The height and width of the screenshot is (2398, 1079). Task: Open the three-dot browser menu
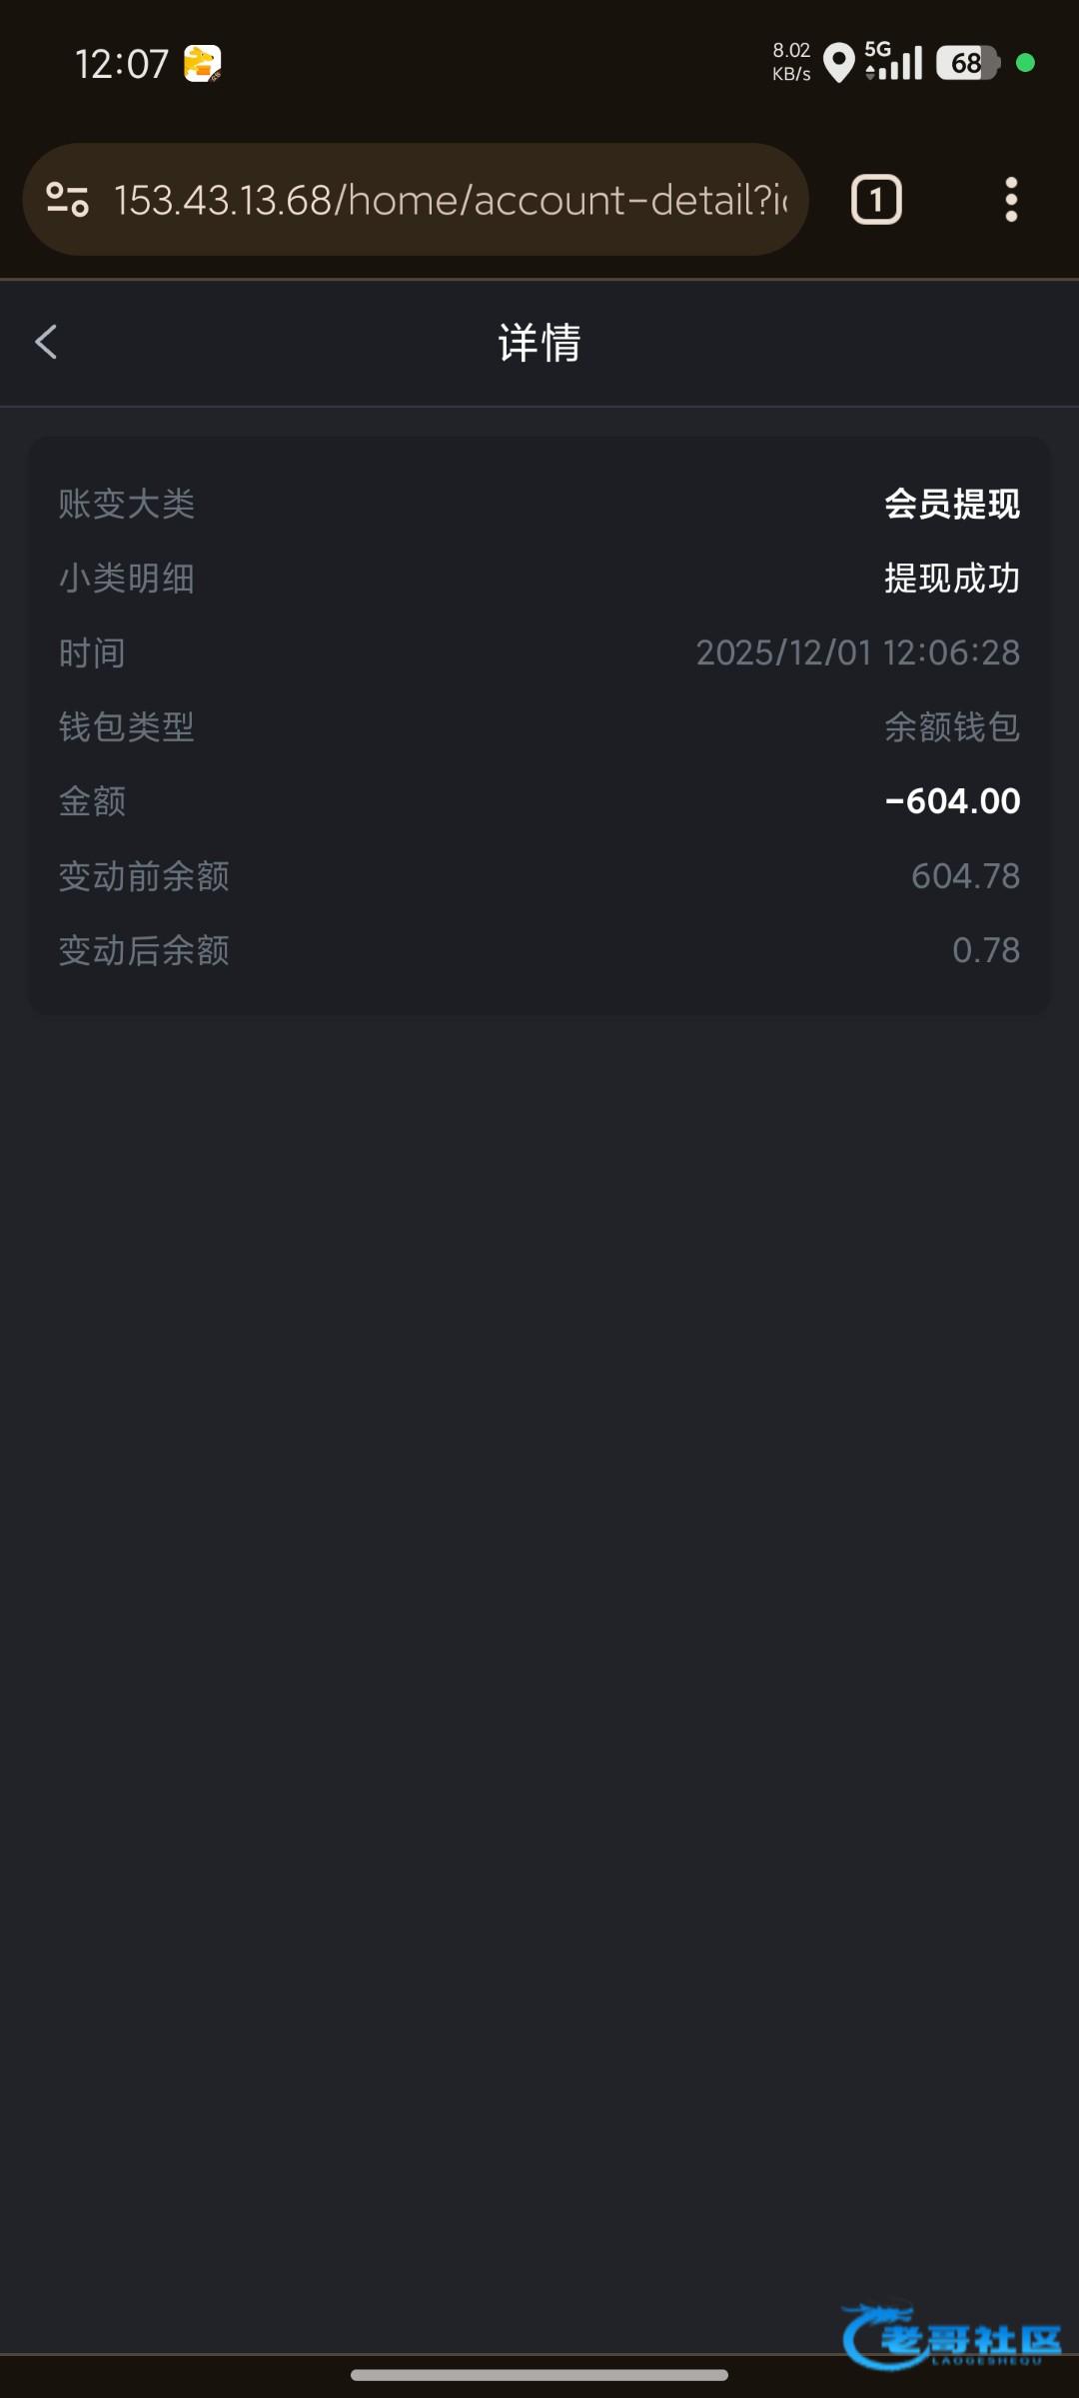(1011, 200)
